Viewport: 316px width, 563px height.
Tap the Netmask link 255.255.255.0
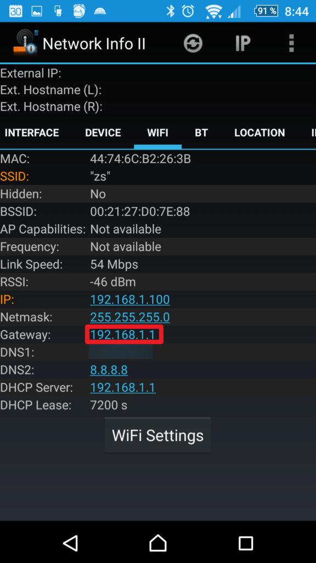point(130,317)
